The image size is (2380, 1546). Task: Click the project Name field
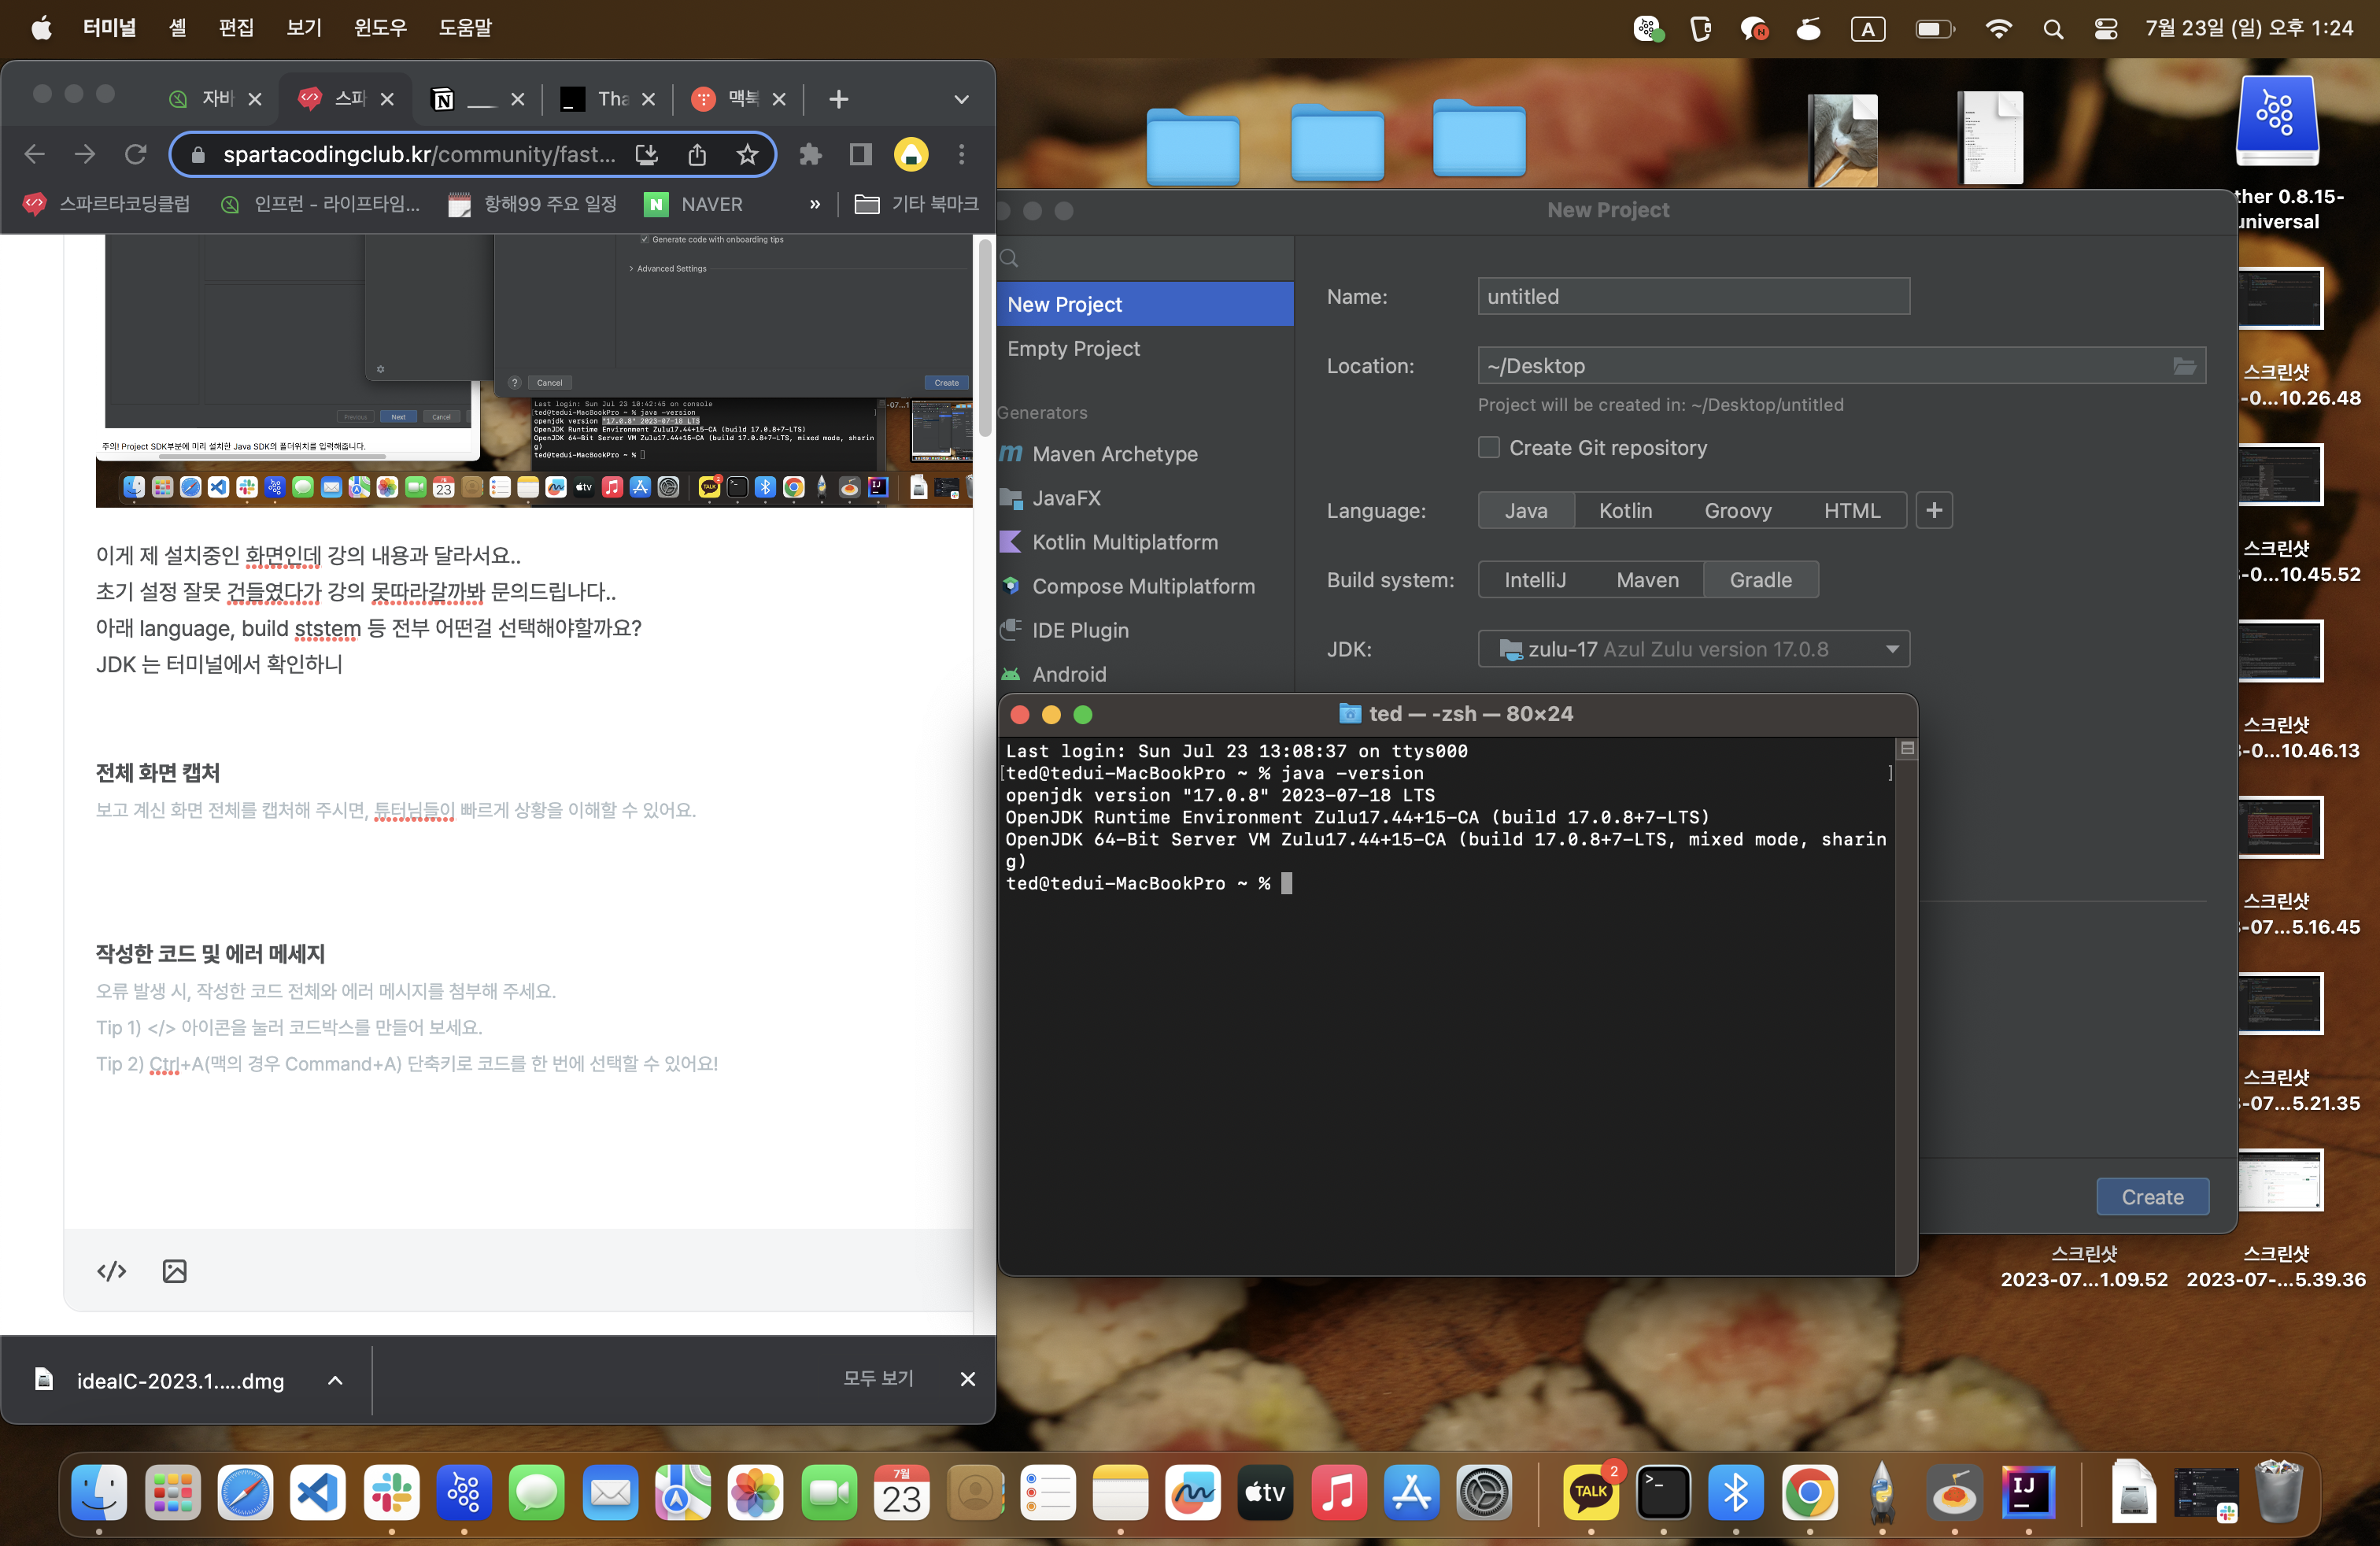click(1694, 296)
